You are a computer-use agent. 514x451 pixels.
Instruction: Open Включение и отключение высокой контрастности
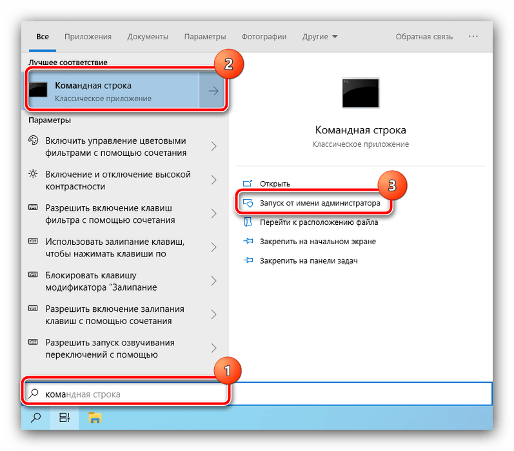[x=117, y=180]
